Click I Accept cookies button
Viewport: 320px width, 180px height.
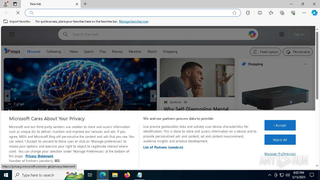pyautogui.click(x=280, y=125)
